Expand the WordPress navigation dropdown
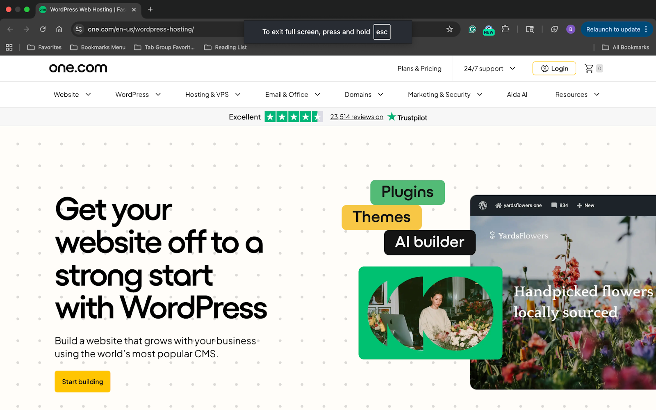This screenshot has width=656, height=410. pyautogui.click(x=137, y=94)
